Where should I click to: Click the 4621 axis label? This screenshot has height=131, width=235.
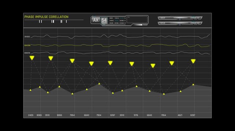click(180, 115)
